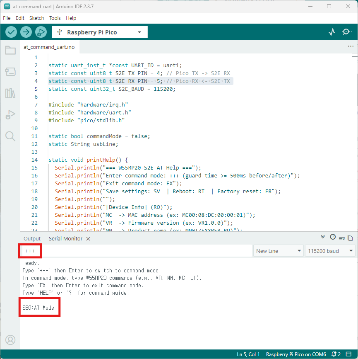Screen dimensions: 358x359
Task: Switch to the Output tab
Action: click(32, 238)
